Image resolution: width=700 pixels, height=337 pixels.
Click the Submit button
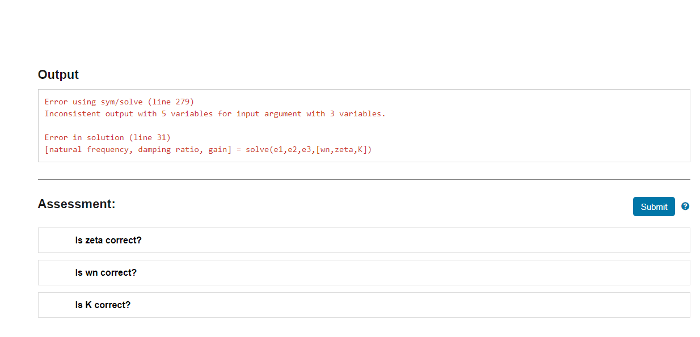coord(653,207)
